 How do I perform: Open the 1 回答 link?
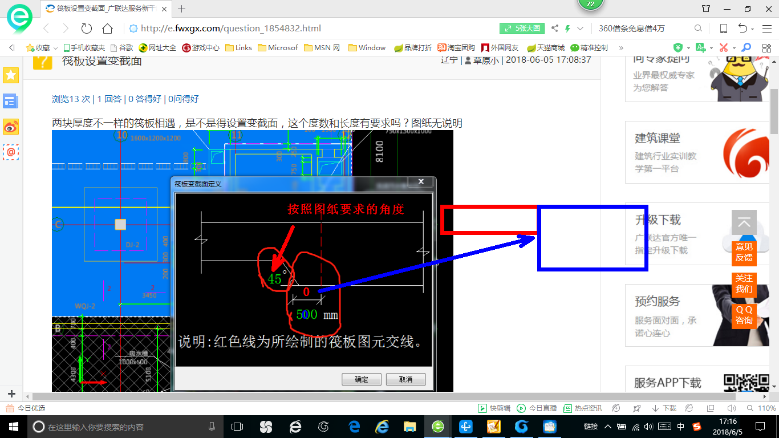click(x=108, y=99)
